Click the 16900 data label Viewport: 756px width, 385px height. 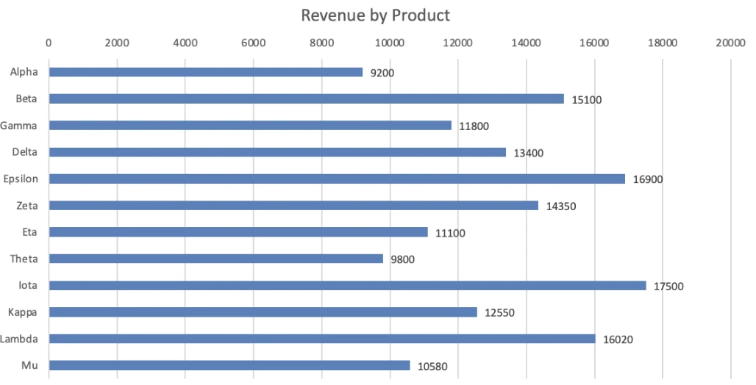tap(648, 180)
